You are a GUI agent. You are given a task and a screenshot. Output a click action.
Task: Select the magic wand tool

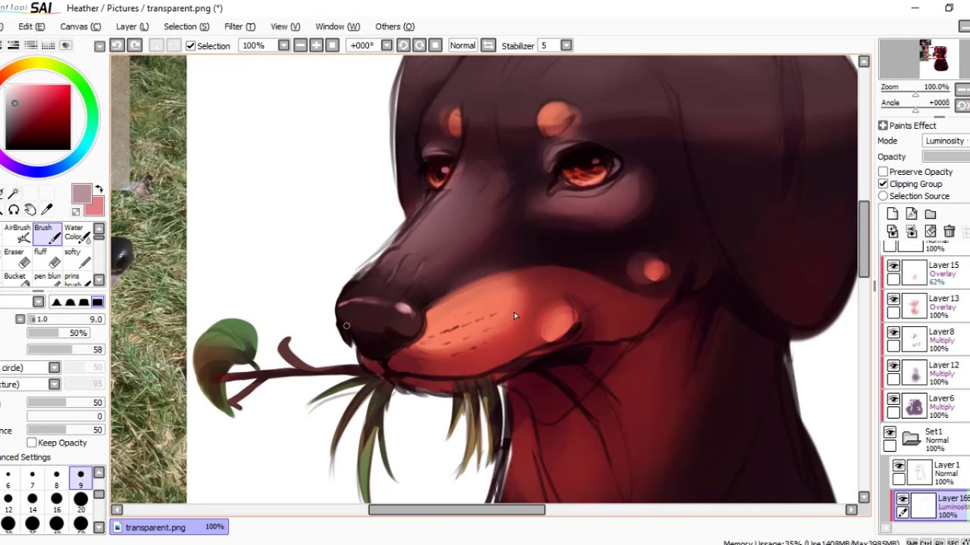[x=14, y=194]
